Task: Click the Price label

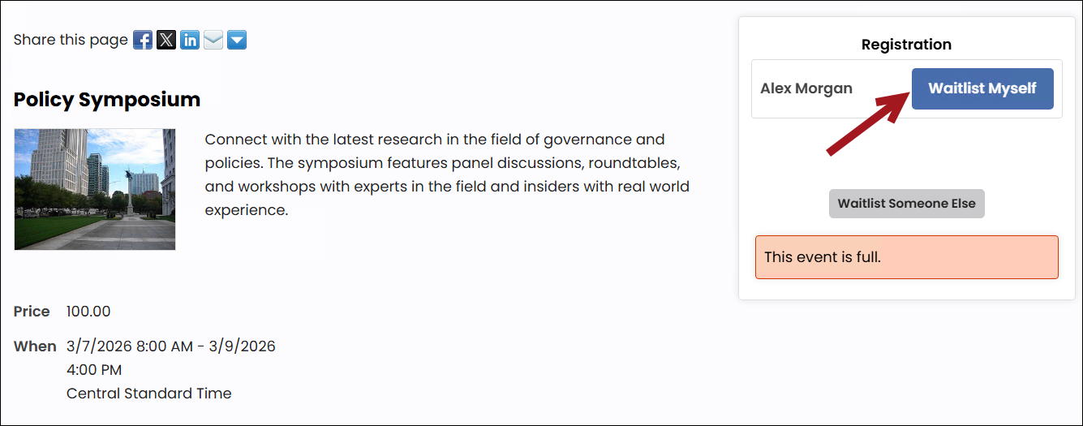Action: 32,312
